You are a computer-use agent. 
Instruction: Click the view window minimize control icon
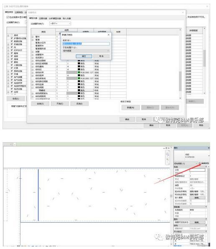[x=164, y=148]
